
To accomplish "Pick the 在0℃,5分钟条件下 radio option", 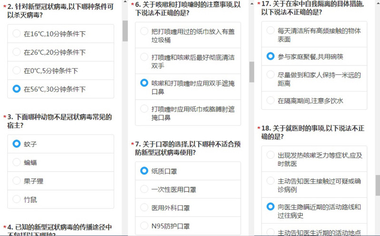I will 17,71.
